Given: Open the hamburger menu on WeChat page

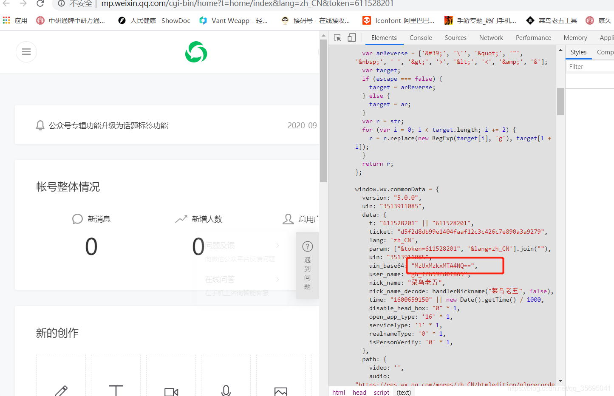Looking at the screenshot, I should (x=26, y=52).
